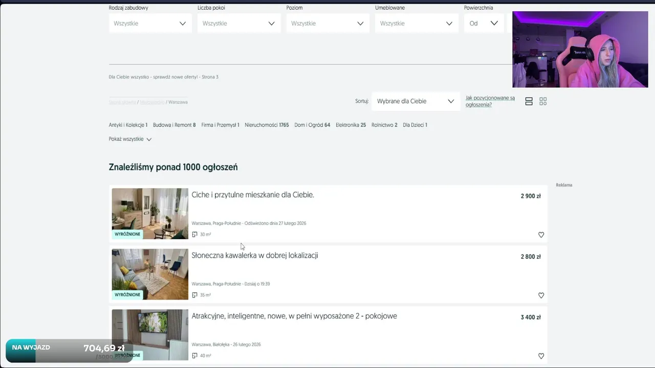The image size is (655, 368).
Task: Select the 'Antyki i Kolekcje 1' category
Action: tap(128, 125)
